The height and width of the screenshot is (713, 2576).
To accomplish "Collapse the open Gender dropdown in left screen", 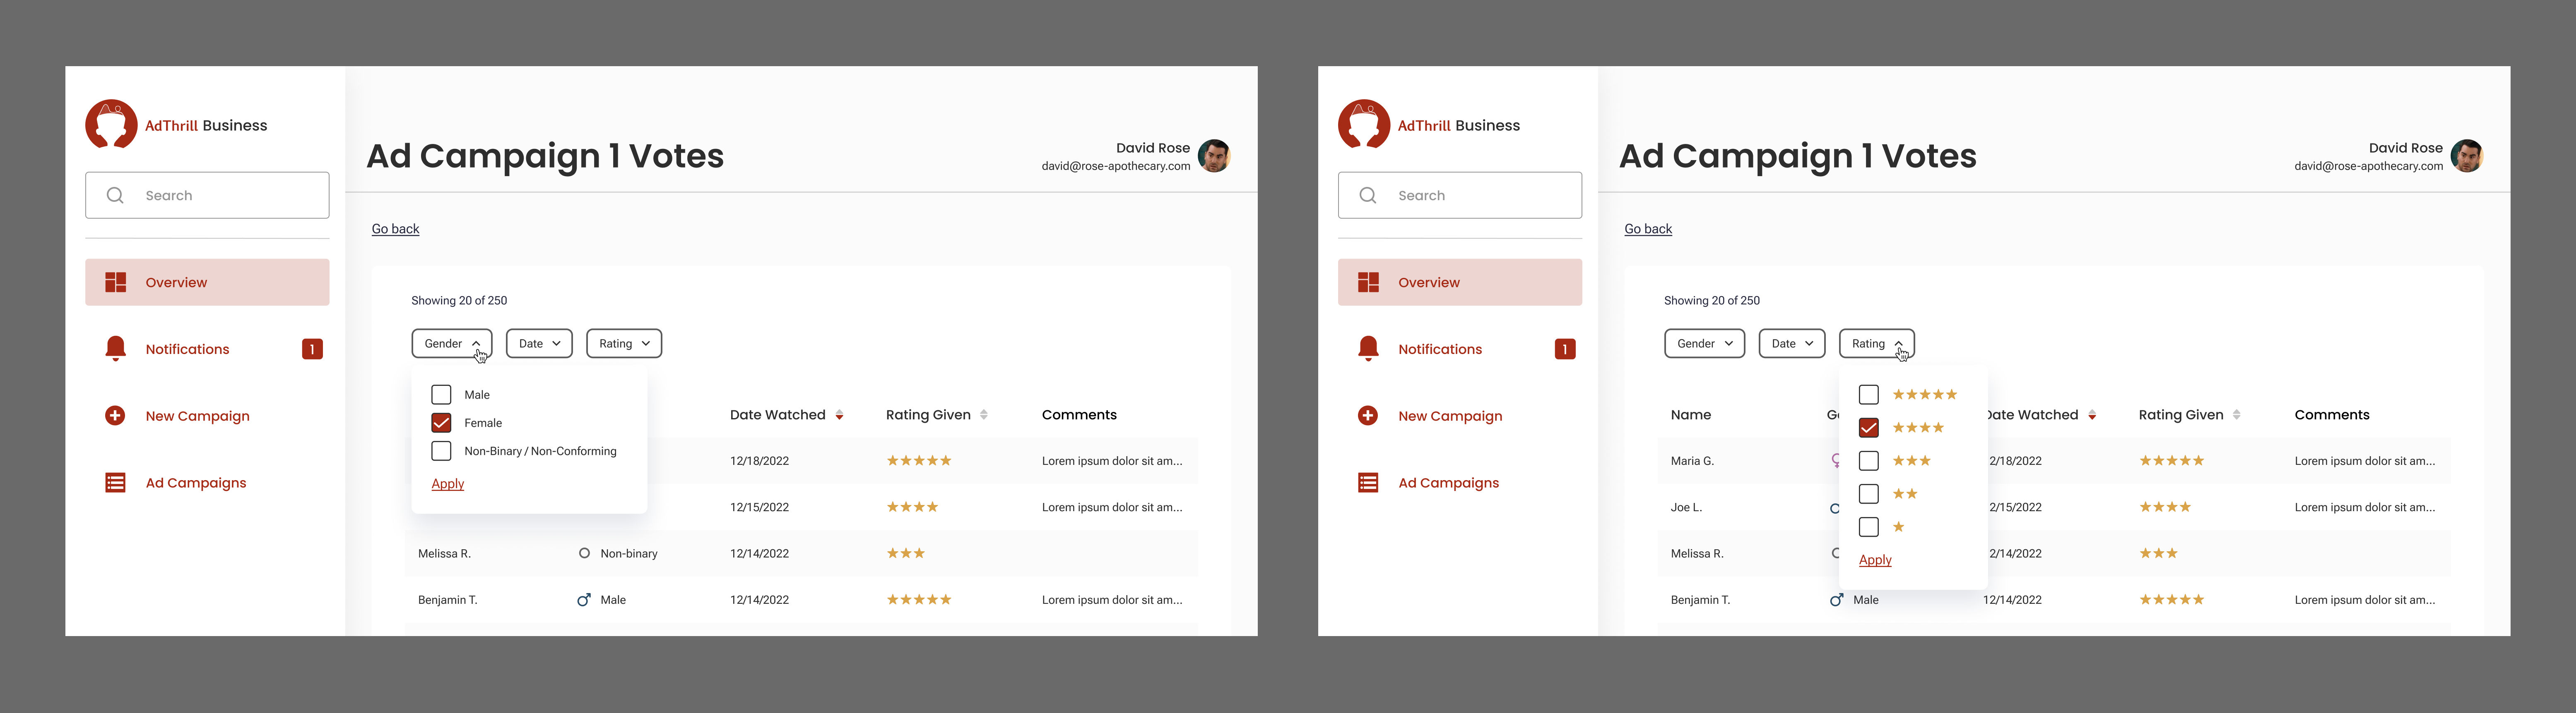I will pyautogui.click(x=452, y=344).
